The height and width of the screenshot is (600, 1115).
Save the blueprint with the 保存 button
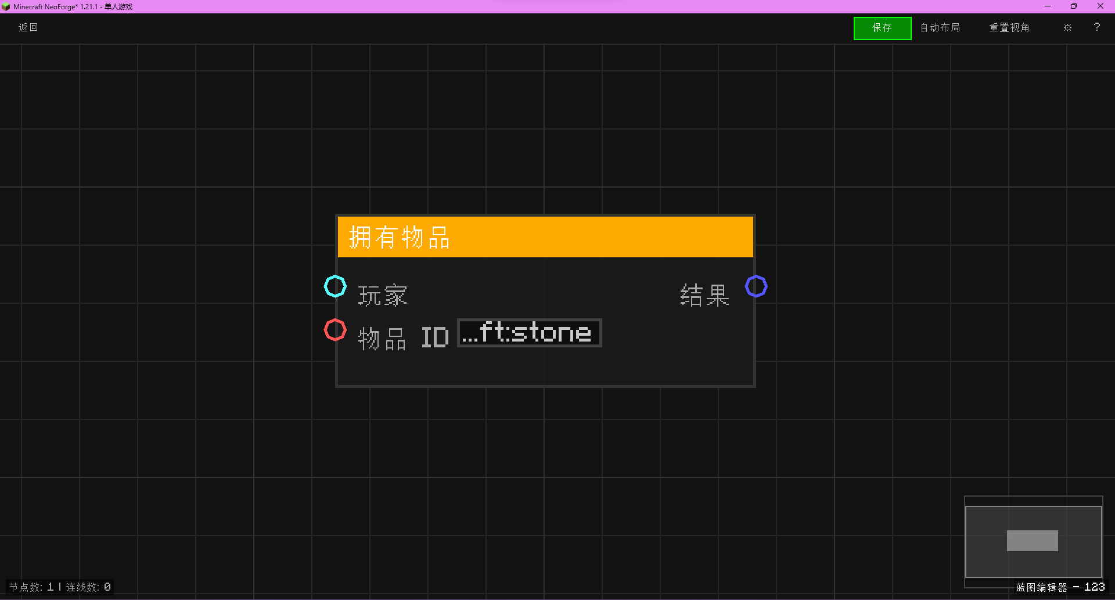882,27
